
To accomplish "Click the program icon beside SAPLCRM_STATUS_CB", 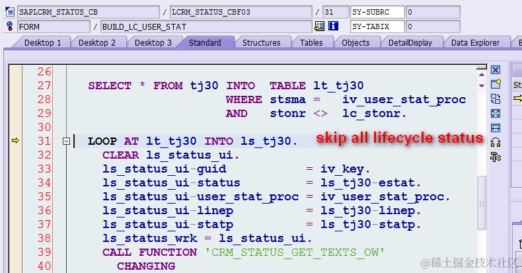I will 10,12.
